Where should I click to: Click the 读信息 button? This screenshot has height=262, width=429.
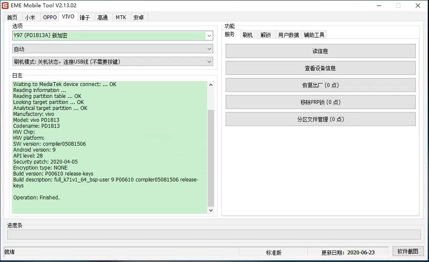320,51
